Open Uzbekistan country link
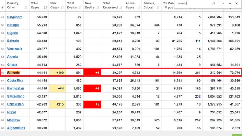This screenshot has width=242, height=136. pyautogui.click(x=16, y=104)
